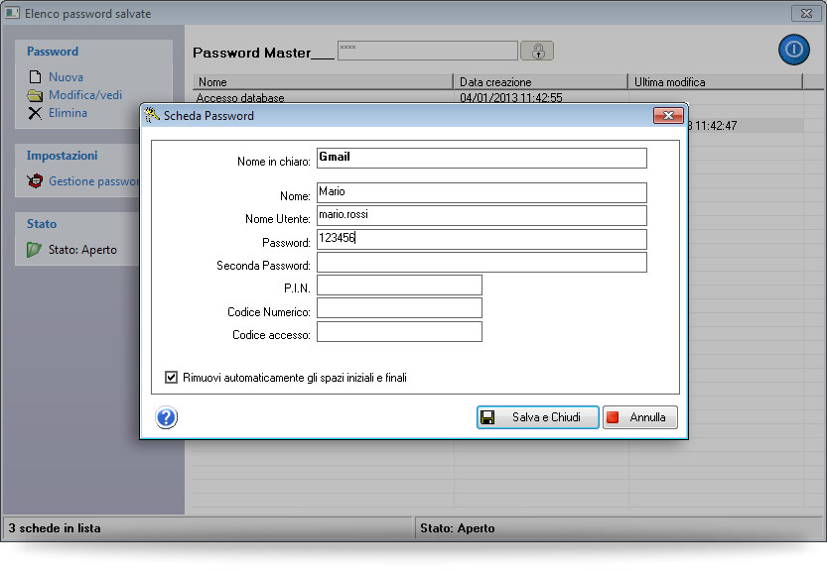
Task: Click the P.I.N. input field
Action: [399, 285]
